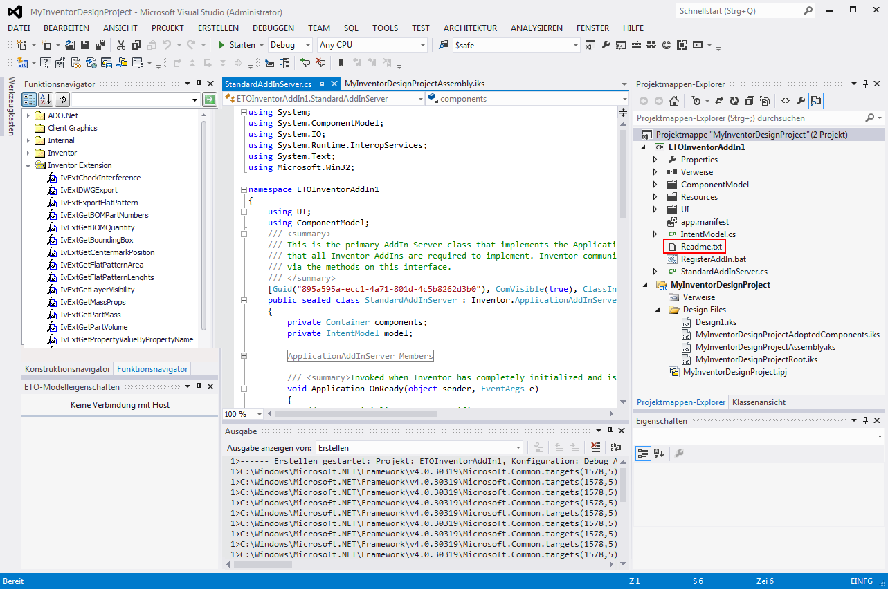The image size is (888, 589).
Task: Switch to MyInventorDesignProjectAssembly.iks tab
Action: click(x=414, y=84)
